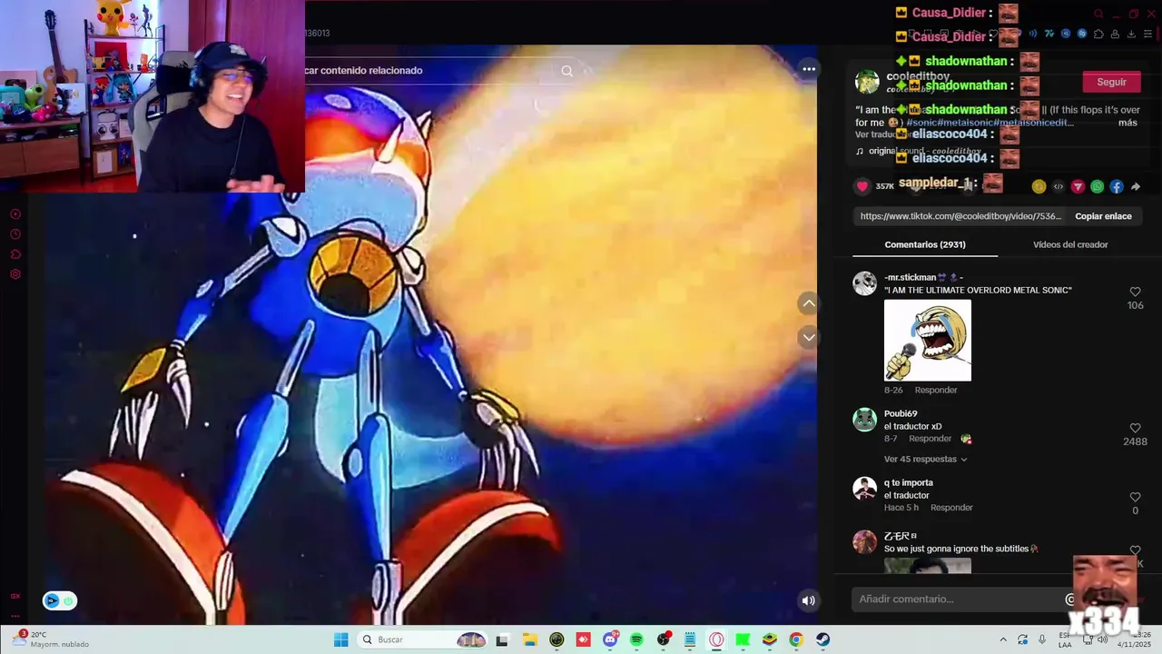The image size is (1162, 654).
Task: Open Google Chrome from the taskbar
Action: click(796, 639)
